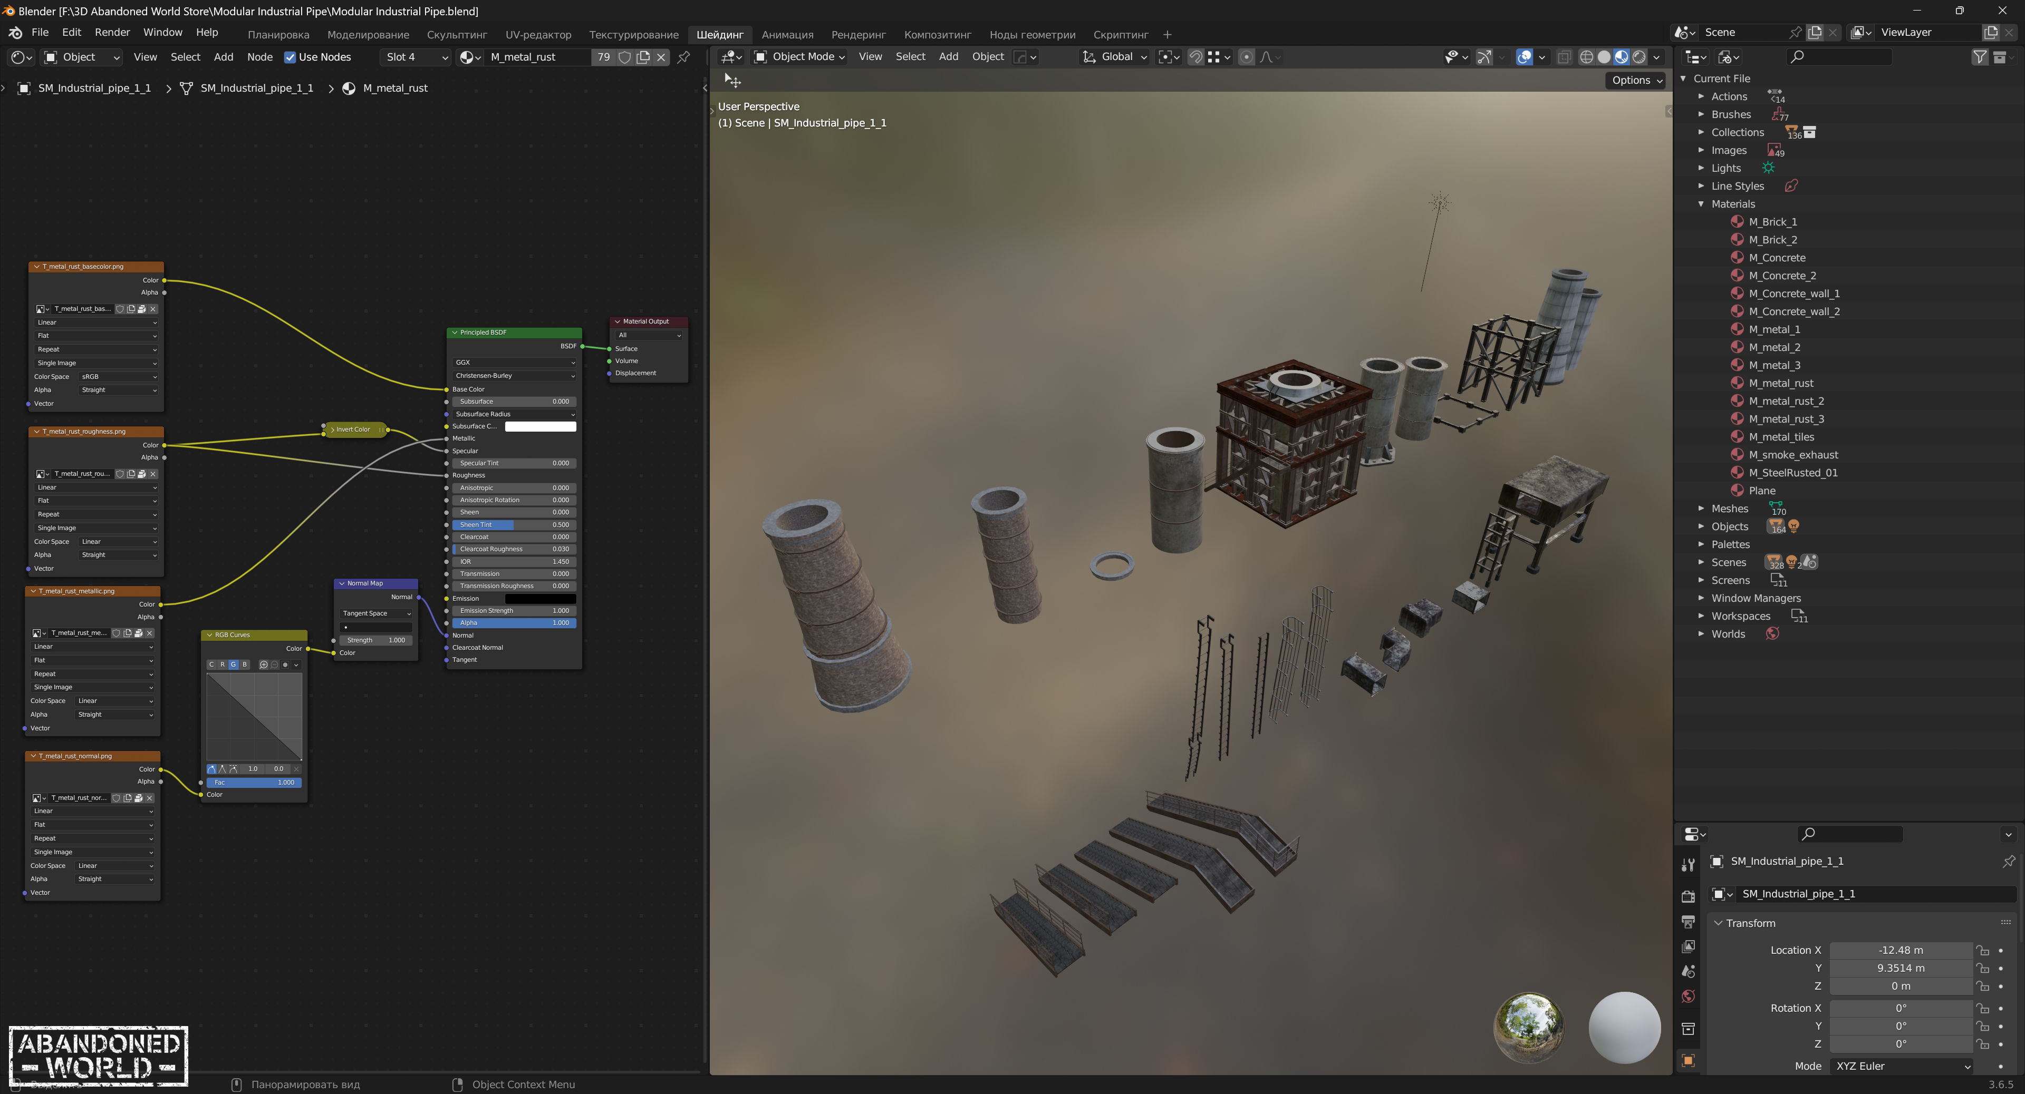Collapse the Transform panel
2025x1094 pixels.
coord(1719,924)
